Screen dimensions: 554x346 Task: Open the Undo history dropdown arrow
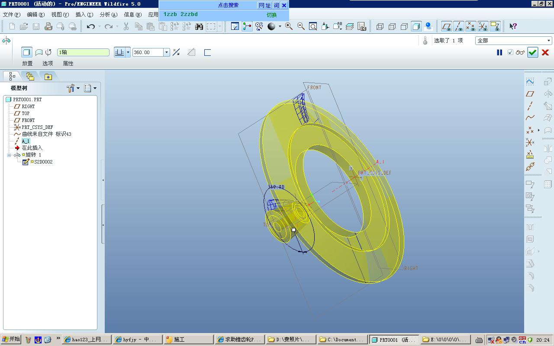pos(99,26)
